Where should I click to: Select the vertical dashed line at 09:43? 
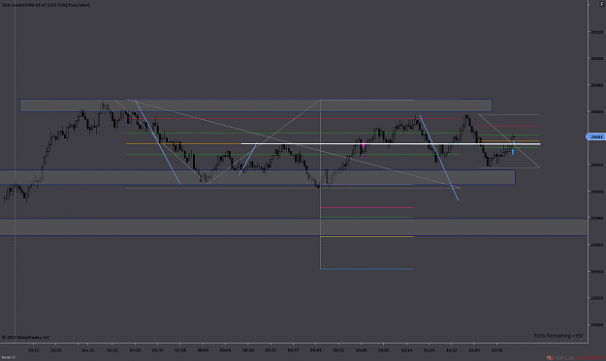coord(320,184)
